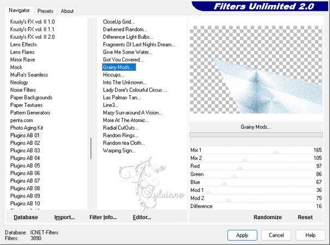The height and width of the screenshot is (245, 330).
Task: Choose Random Rings... filter
Action: click(121, 135)
